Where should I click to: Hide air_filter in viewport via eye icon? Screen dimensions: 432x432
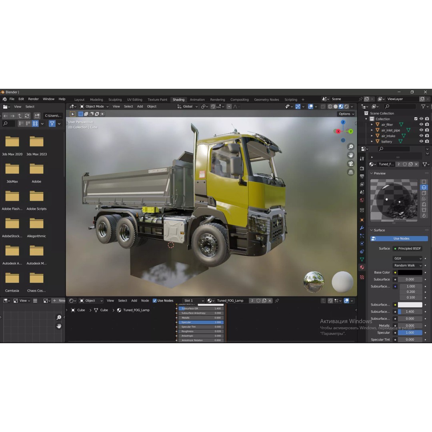421,124
